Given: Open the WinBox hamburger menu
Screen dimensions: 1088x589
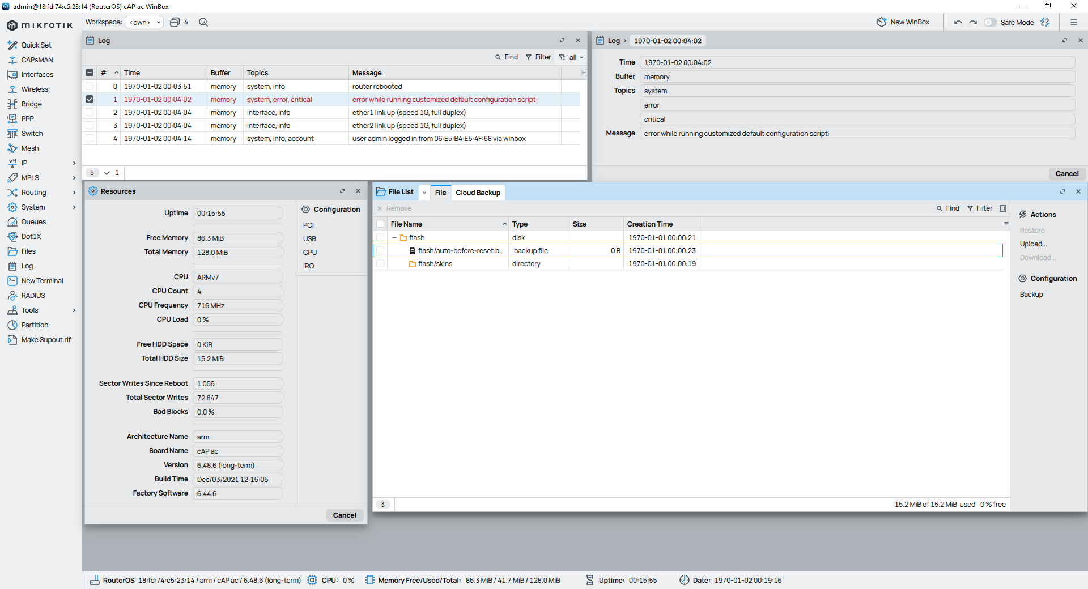Looking at the screenshot, I should click(1073, 22).
